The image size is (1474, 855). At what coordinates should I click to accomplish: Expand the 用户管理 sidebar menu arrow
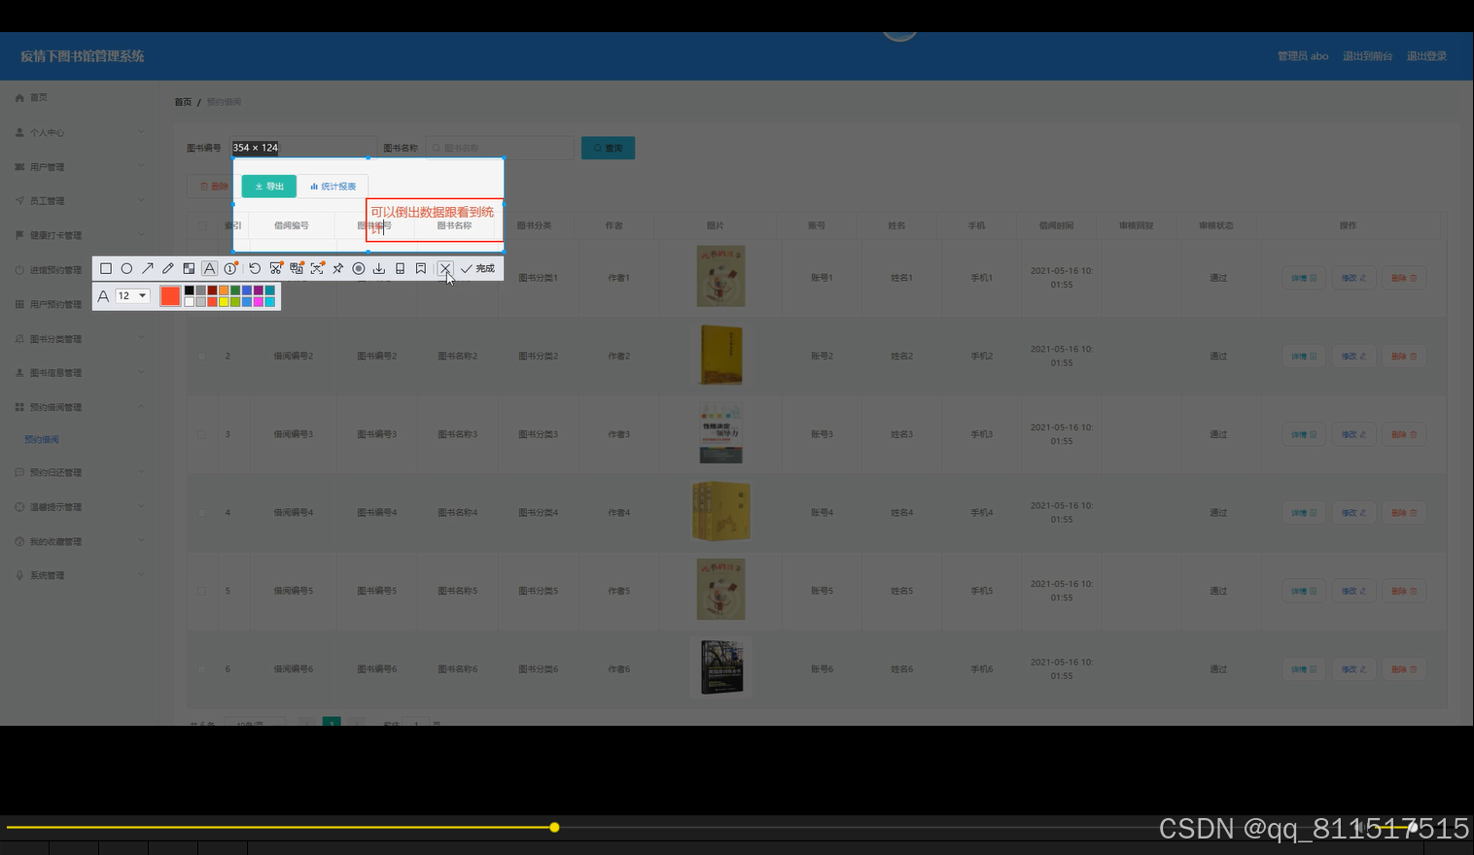[x=141, y=166]
